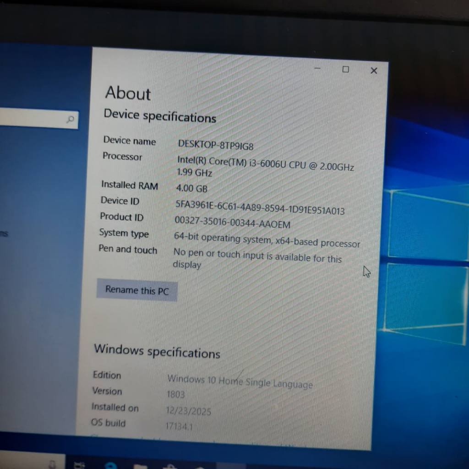The width and height of the screenshot is (469, 469).
Task: Click the "Windows specifications" heading
Action: click(x=157, y=351)
